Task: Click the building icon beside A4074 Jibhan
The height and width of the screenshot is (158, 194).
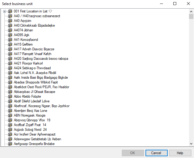Action: [10, 30]
